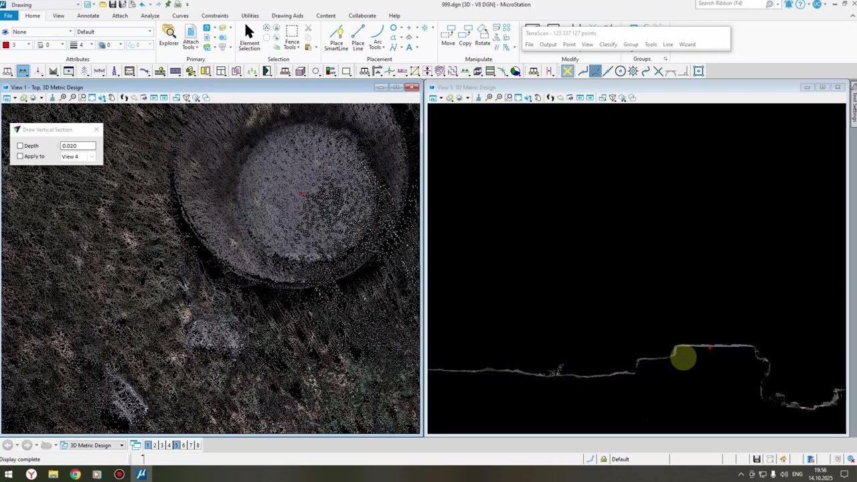Select the Center snap circle icon
Screen dimensions: 857x482
click(621, 72)
